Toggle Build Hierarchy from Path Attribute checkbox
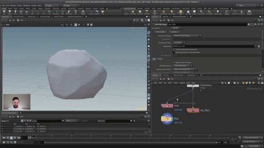Screen dimensions: 264x148 pyautogui.click(x=174, y=52)
